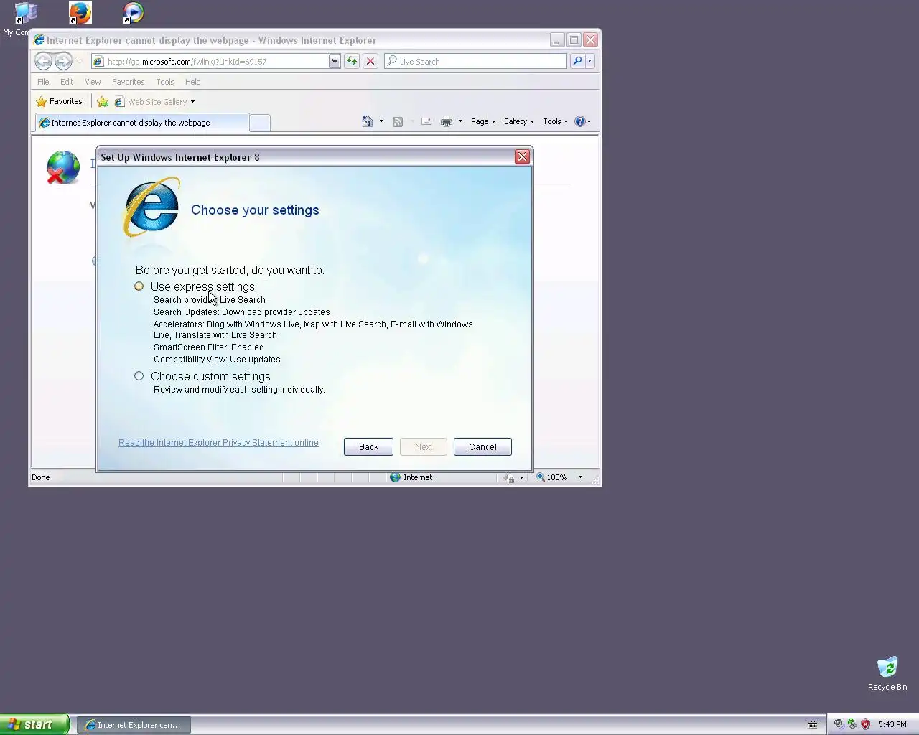Open the Help menu

pyautogui.click(x=192, y=82)
